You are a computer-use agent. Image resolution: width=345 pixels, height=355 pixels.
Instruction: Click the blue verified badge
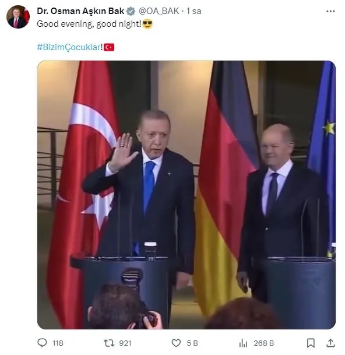coord(131,11)
